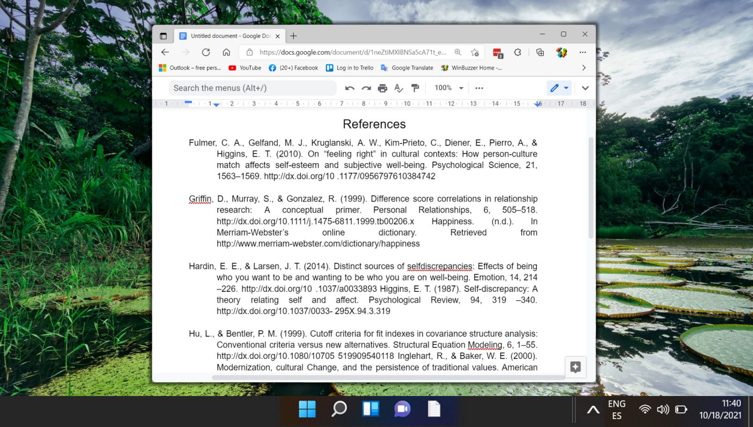Click the Undo icon in Docs toolbar
The image size is (753, 427).
[349, 88]
